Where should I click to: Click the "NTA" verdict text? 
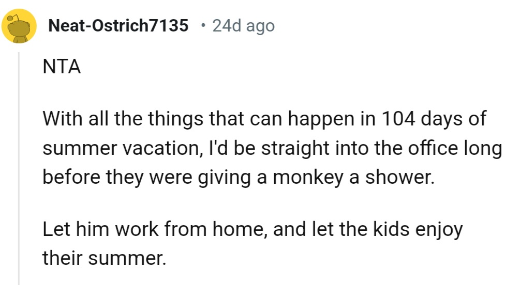[x=62, y=68]
